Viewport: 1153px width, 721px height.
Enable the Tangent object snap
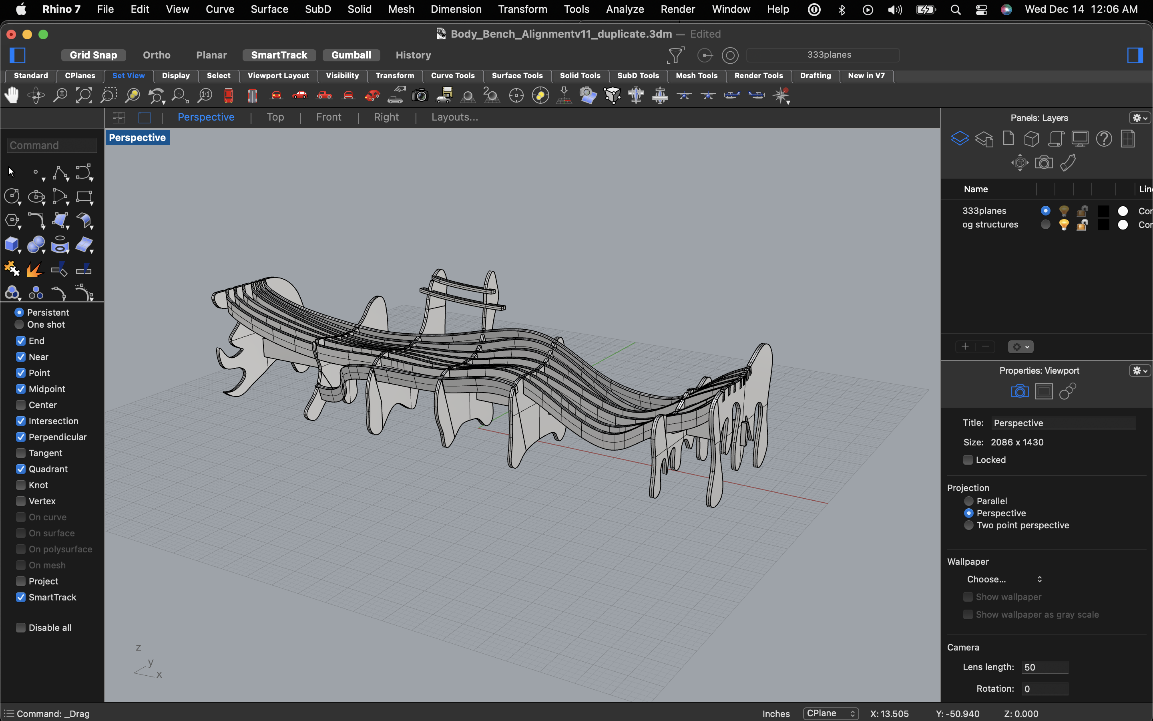tap(20, 453)
